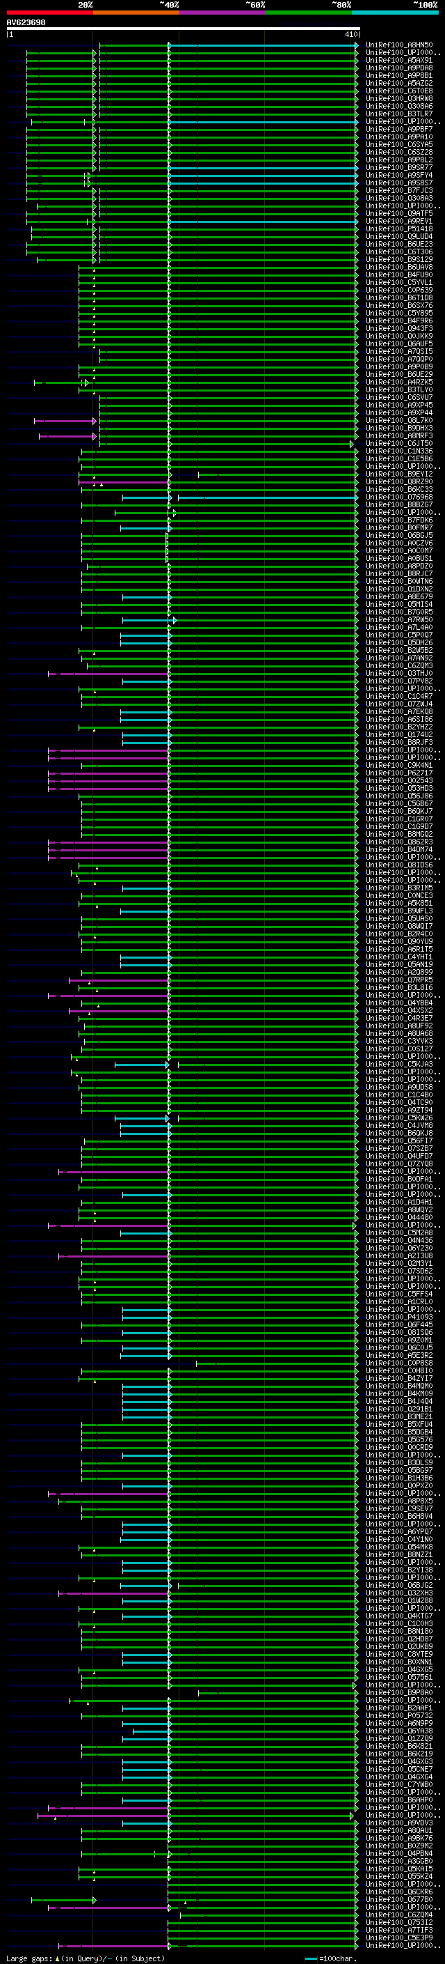Viewport: 445px width, 1964px height.
Task: Open hit UniRef100_Q3HRW8
Action: coord(399,98)
